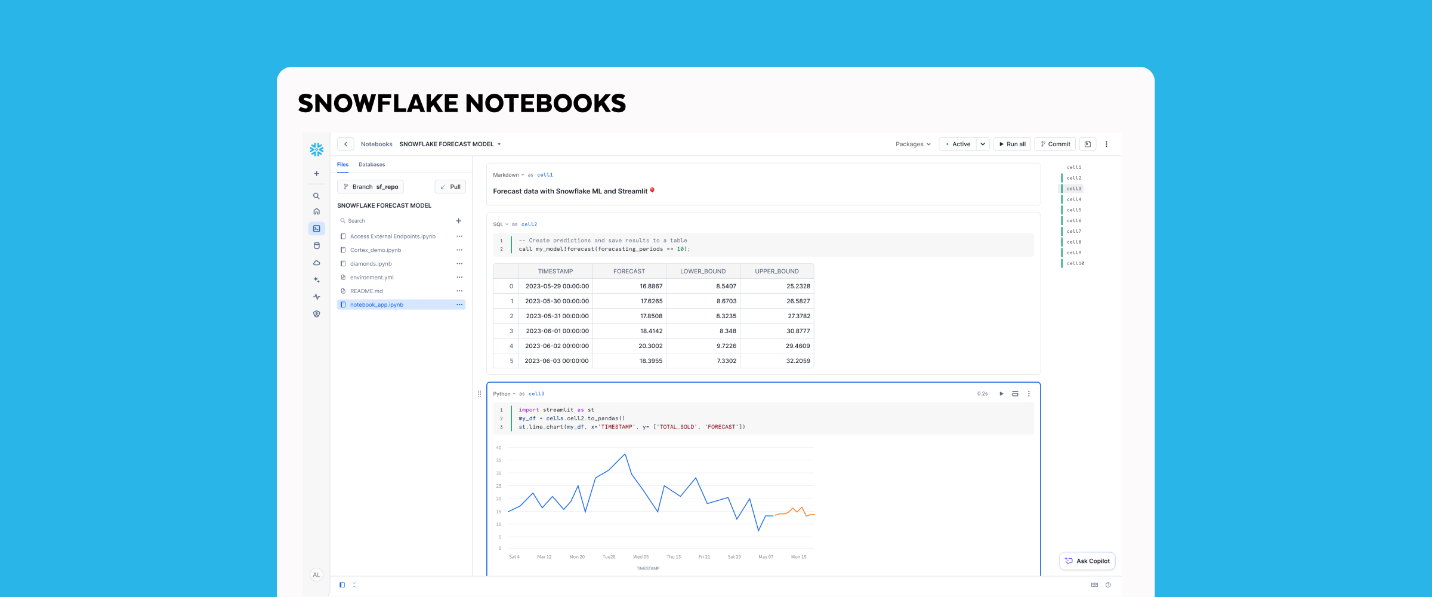Collapse cell3 output with the collapse icon
Screen dimensions: 1432x597
click(1015, 393)
